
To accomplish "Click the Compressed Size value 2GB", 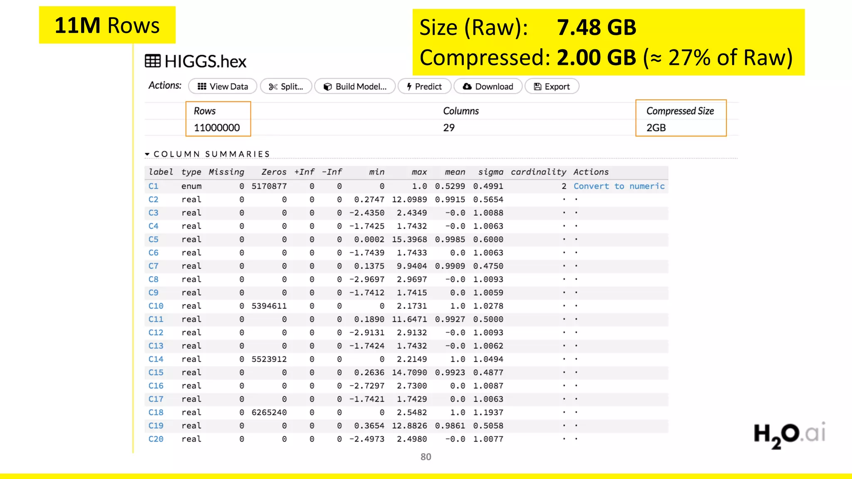I will click(656, 128).
